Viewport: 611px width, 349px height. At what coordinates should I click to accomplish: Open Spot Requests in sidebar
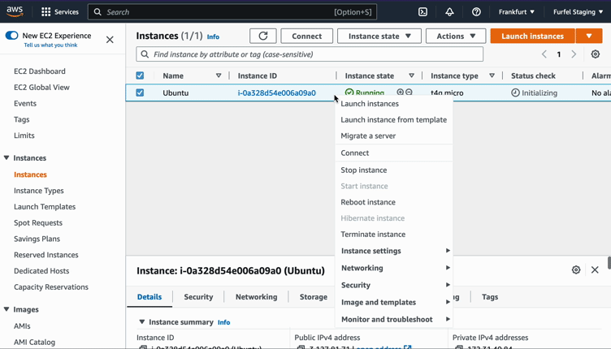(38, 222)
